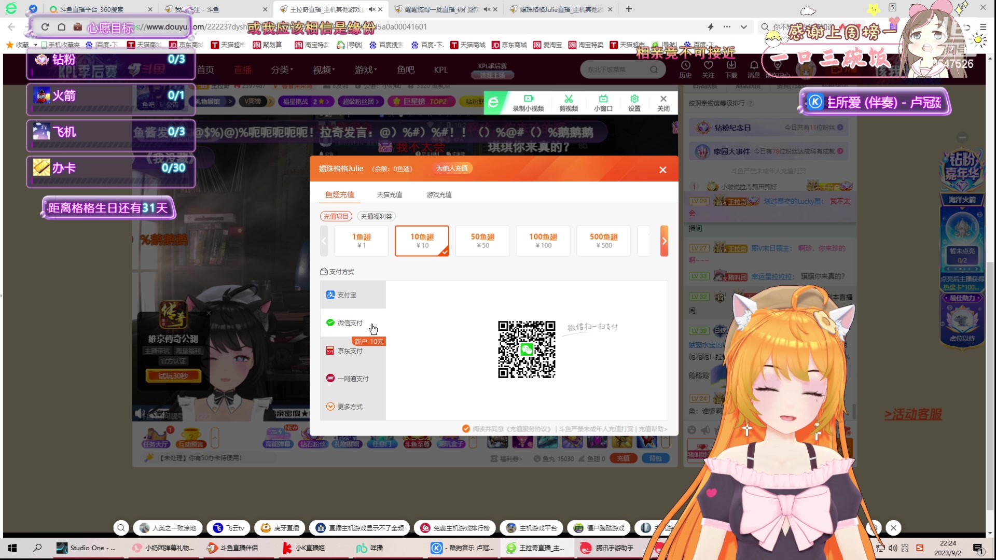The height and width of the screenshot is (560, 996).
Task: Open 为他人充值 recharge-for-others button
Action: click(x=452, y=169)
